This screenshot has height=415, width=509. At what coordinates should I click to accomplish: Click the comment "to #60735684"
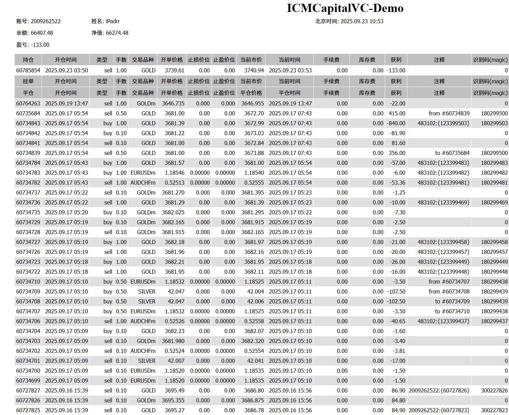[x=452, y=153]
